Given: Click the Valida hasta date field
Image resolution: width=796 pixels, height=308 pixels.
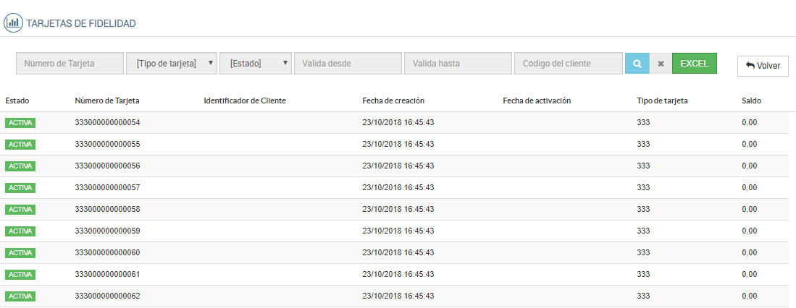Looking at the screenshot, I should 458,64.
